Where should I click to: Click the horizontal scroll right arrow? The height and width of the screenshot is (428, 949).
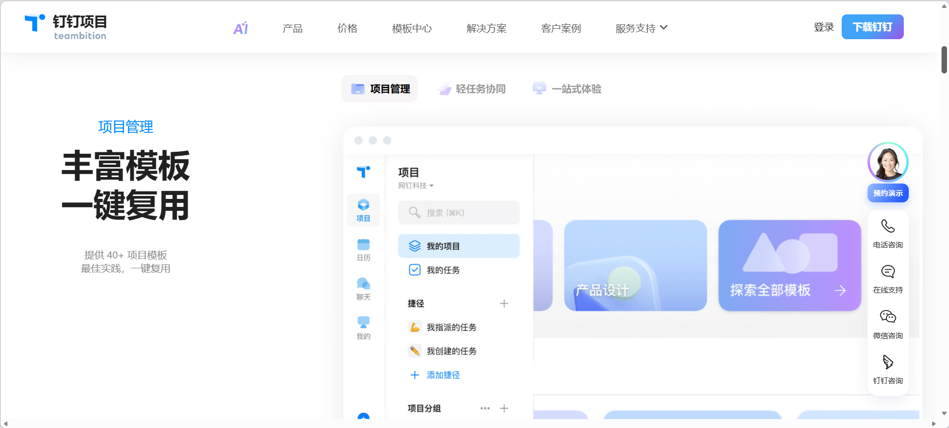pos(934,424)
